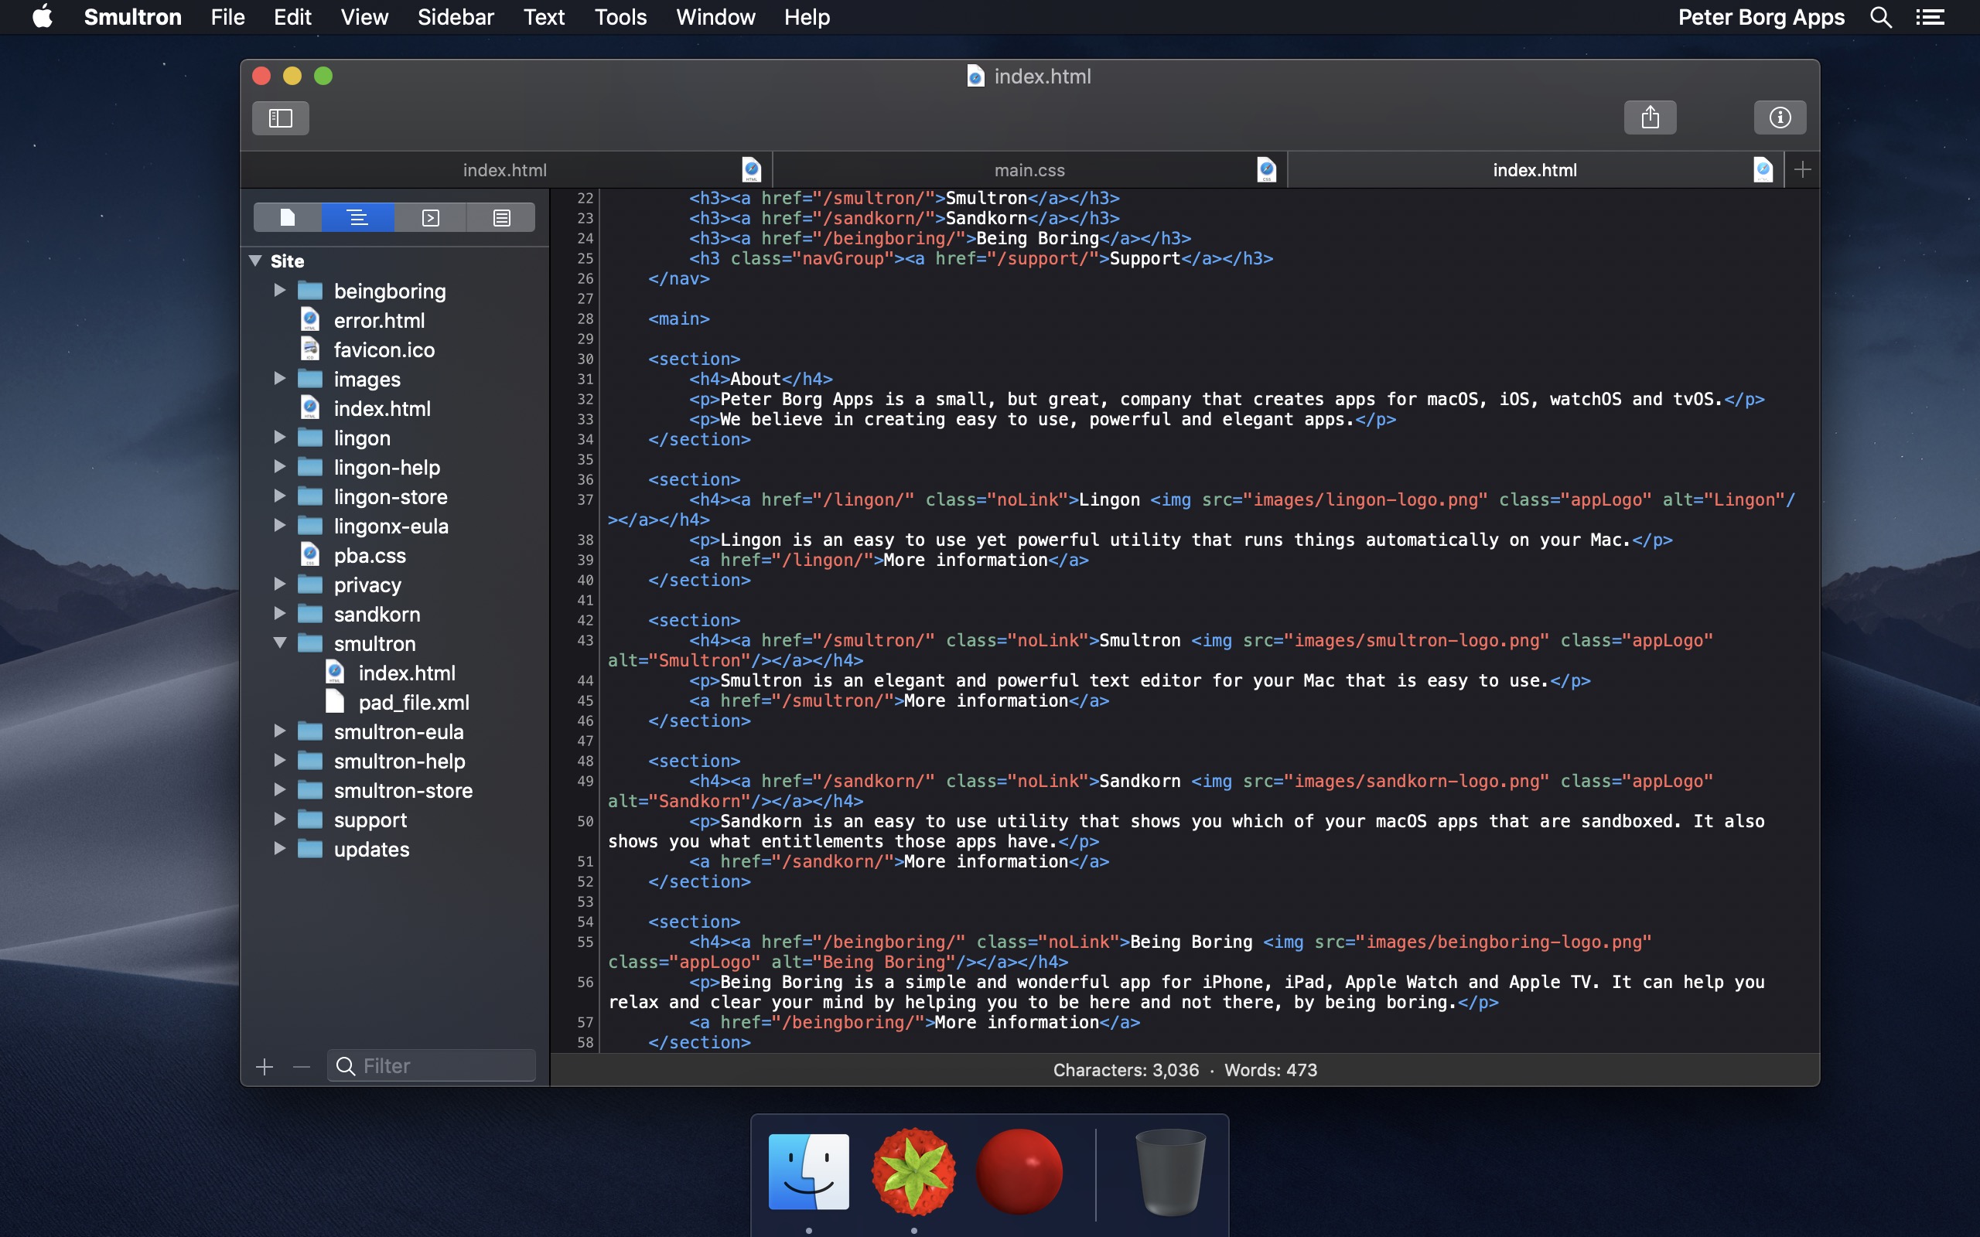
Task: Click the plain text view icon sidebar
Action: pyautogui.click(x=502, y=216)
